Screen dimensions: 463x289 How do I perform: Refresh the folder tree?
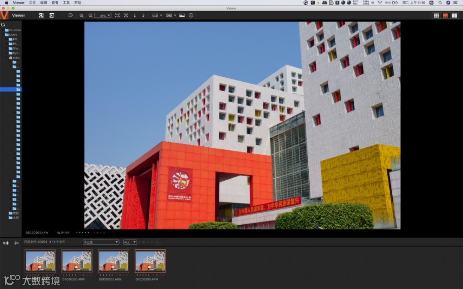pos(3,25)
